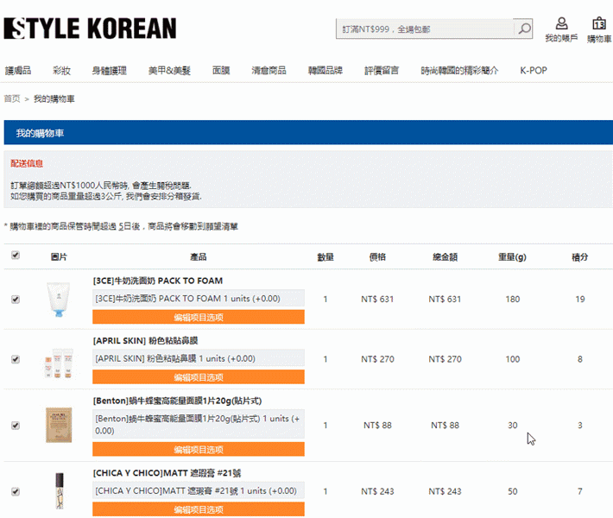613x518 pixels.
Task: Uncheck the CHICA Y CHICO item checkbox
Action: 16,491
